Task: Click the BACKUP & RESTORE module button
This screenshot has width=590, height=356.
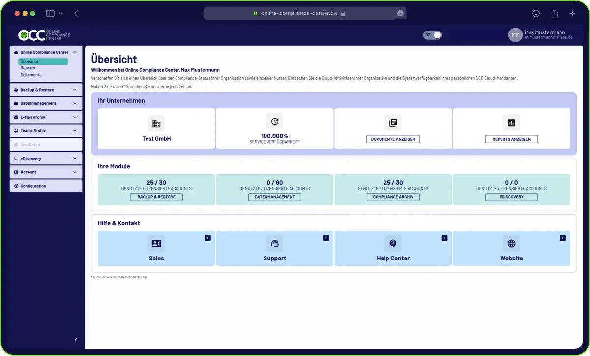Action: tap(156, 197)
